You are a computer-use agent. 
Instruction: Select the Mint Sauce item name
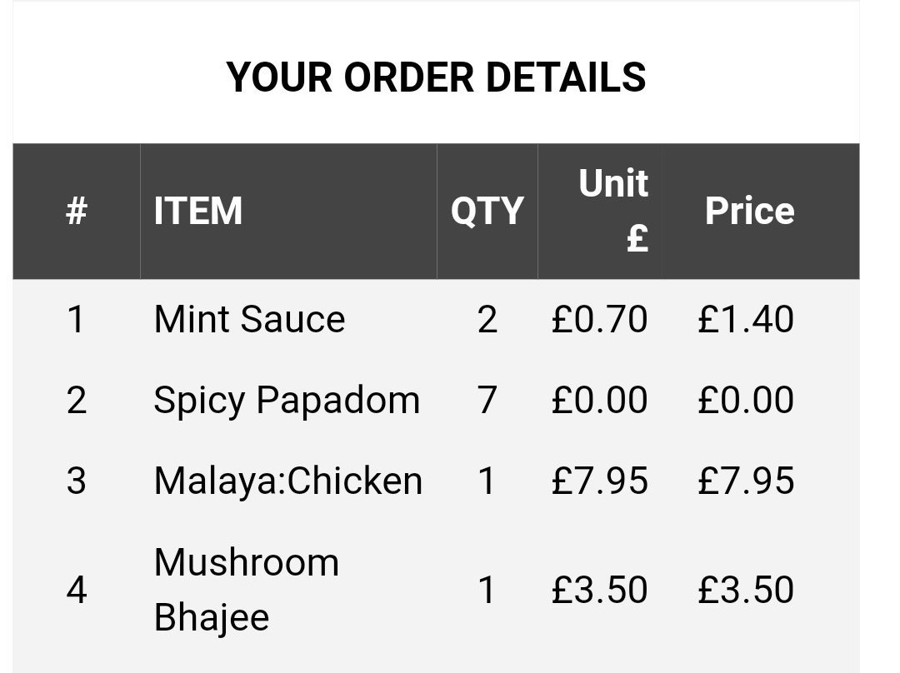(249, 320)
